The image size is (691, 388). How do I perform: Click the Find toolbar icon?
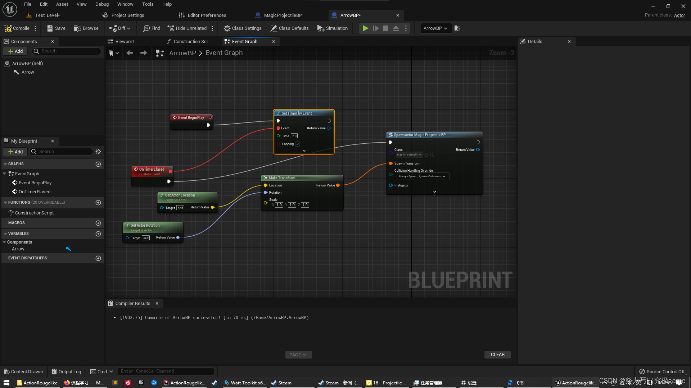pyautogui.click(x=146, y=28)
